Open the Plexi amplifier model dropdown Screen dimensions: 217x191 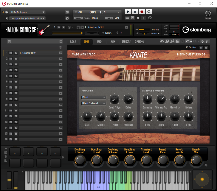tap(93, 97)
